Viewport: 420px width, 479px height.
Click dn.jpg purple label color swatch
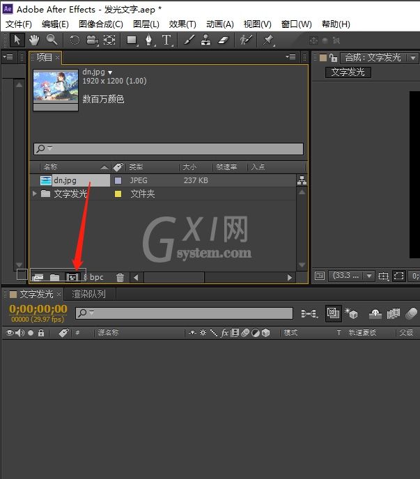(118, 180)
